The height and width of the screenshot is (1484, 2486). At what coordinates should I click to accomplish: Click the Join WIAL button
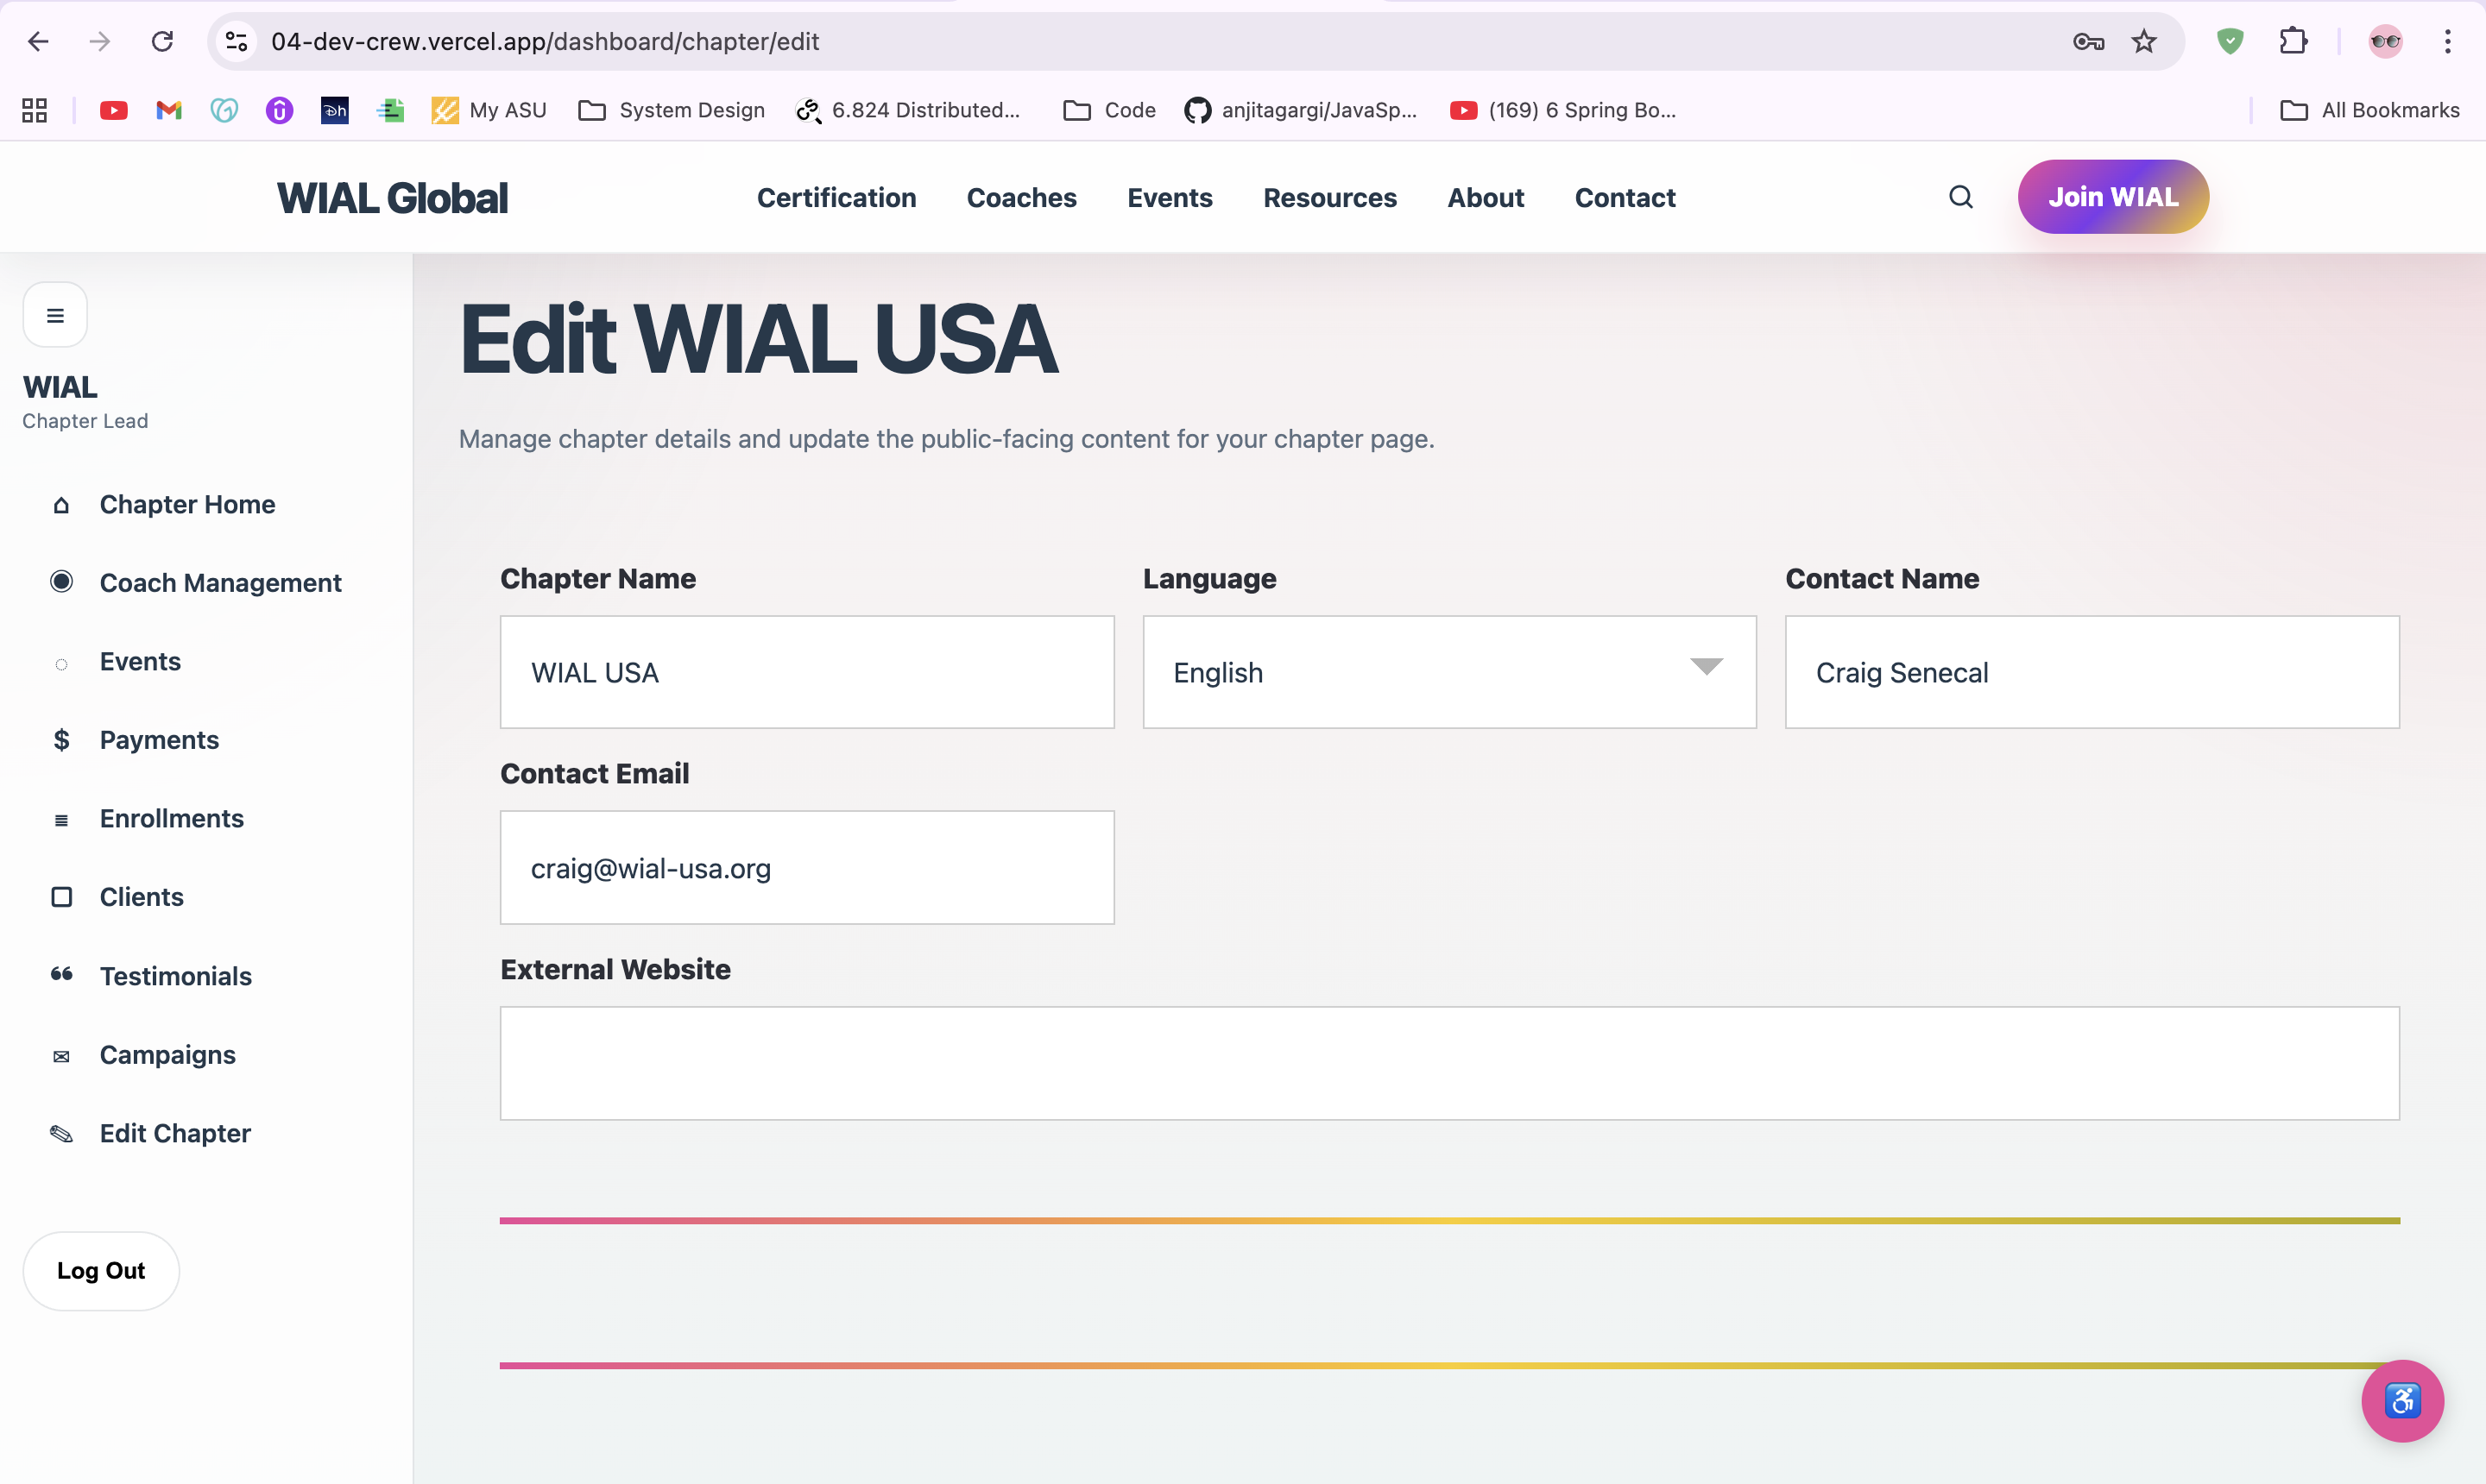2112,197
